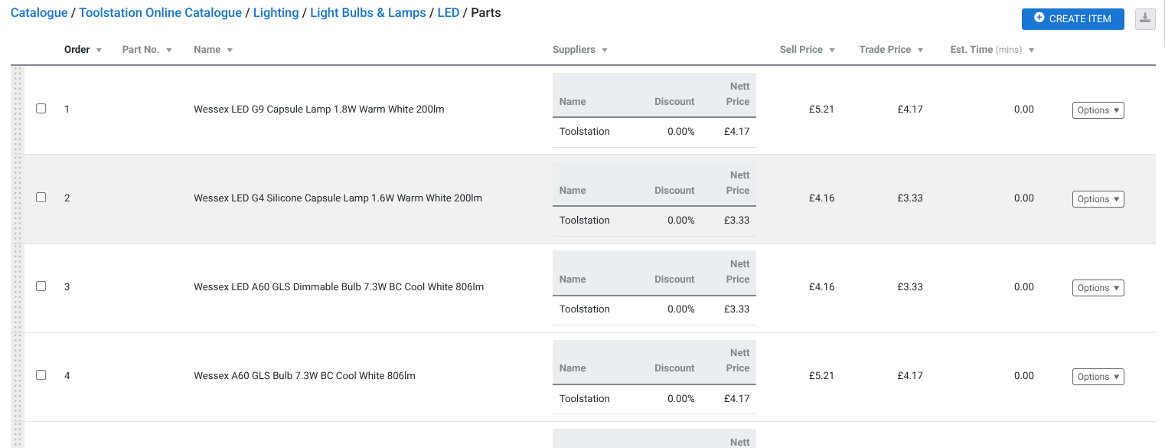Click the drag handle for row 3
The height and width of the screenshot is (448, 1165).
tap(19, 287)
